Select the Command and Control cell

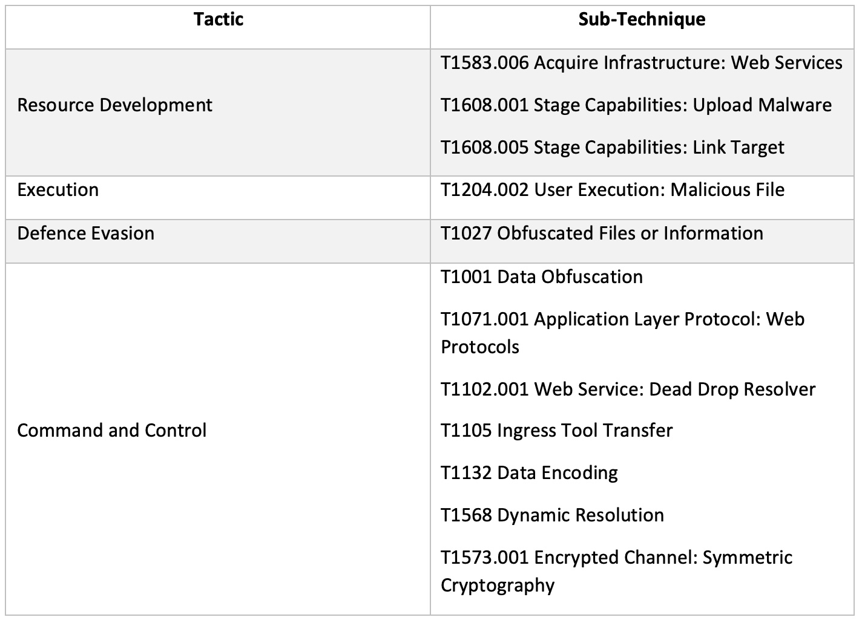tap(111, 431)
